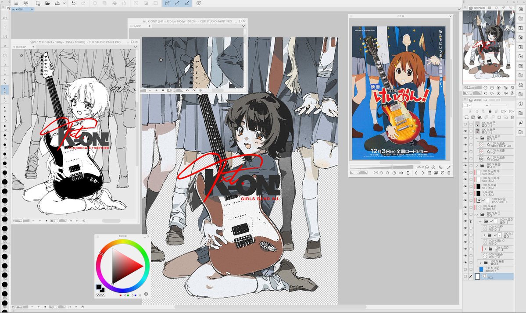Close the color wheel panel

pos(148,236)
